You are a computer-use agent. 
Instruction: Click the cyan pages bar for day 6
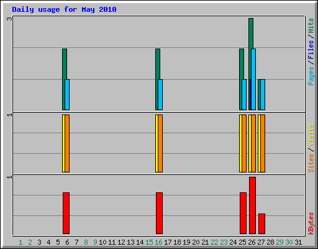tap(67, 95)
